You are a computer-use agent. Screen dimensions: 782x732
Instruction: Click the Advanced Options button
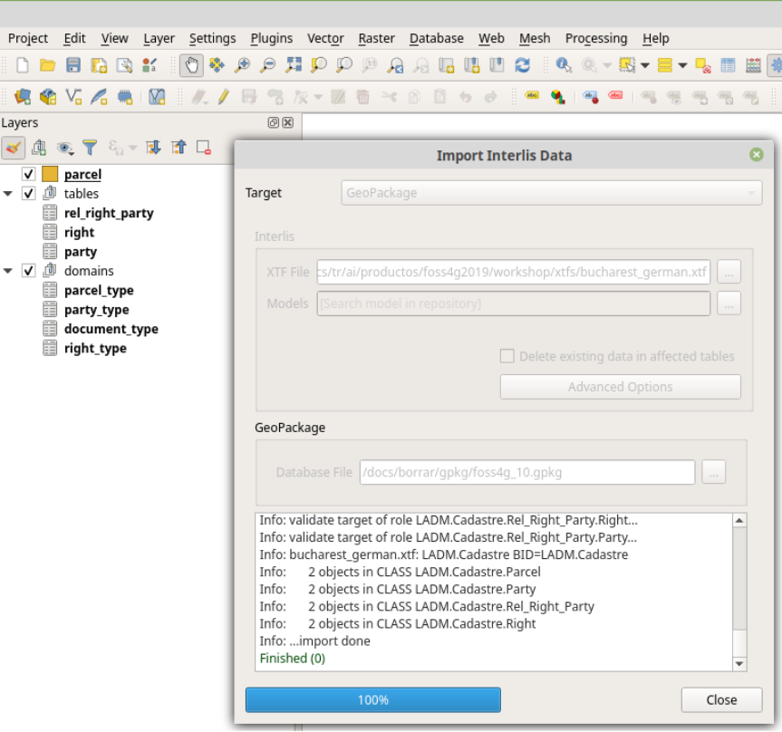coord(620,387)
